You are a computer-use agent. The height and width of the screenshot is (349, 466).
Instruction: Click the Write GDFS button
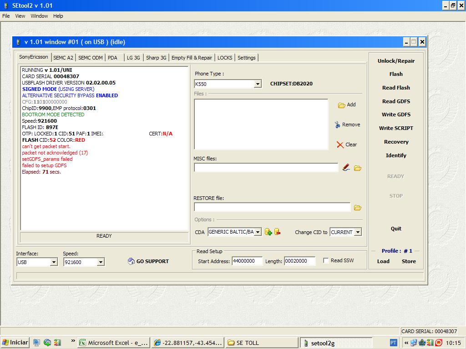click(x=396, y=115)
